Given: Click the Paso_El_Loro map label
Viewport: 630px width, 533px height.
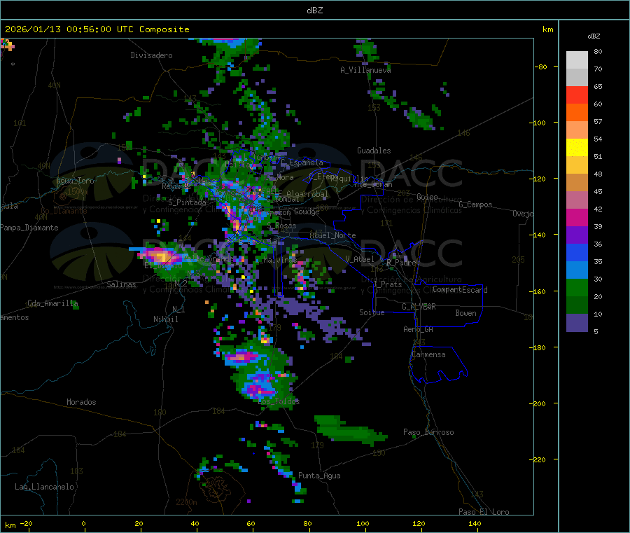Looking at the screenshot, I should (484, 512).
